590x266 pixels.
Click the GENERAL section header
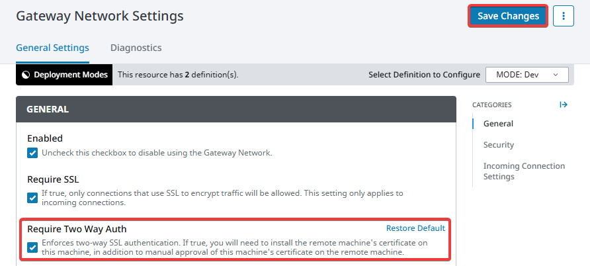tap(48, 109)
